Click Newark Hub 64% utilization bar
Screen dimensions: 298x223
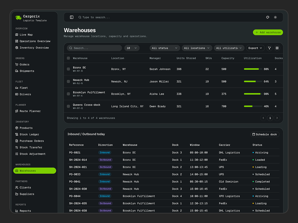[x=253, y=82]
